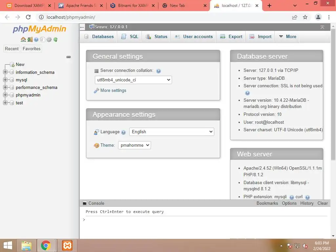Viewport: 336px width, 252px height.
Task: Click help icon next to curl extension
Action: 307,197
